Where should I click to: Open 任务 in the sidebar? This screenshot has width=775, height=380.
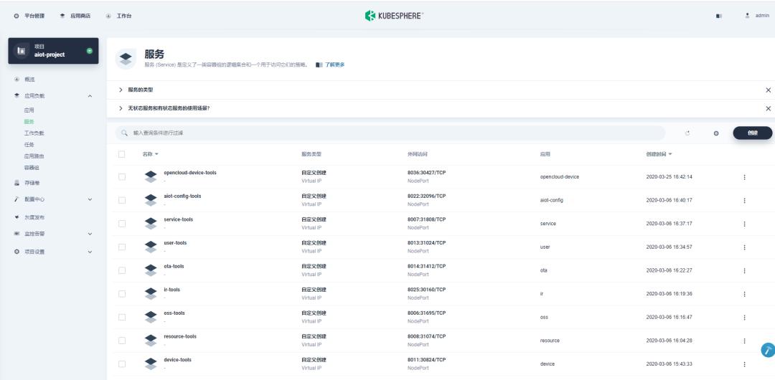click(29, 144)
